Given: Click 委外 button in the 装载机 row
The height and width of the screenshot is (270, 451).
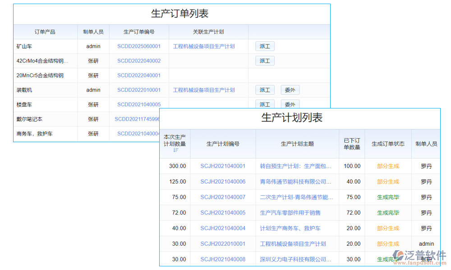Looking at the screenshot, I should point(290,90).
